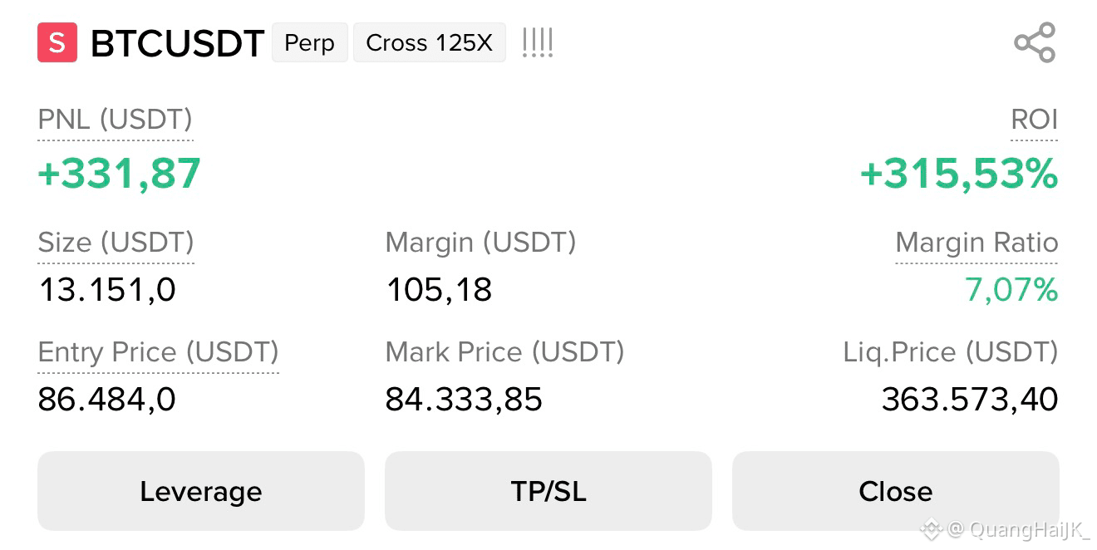The width and height of the screenshot is (1097, 550).
Task: Open the Leverage adjustment button
Action: pyautogui.click(x=201, y=491)
